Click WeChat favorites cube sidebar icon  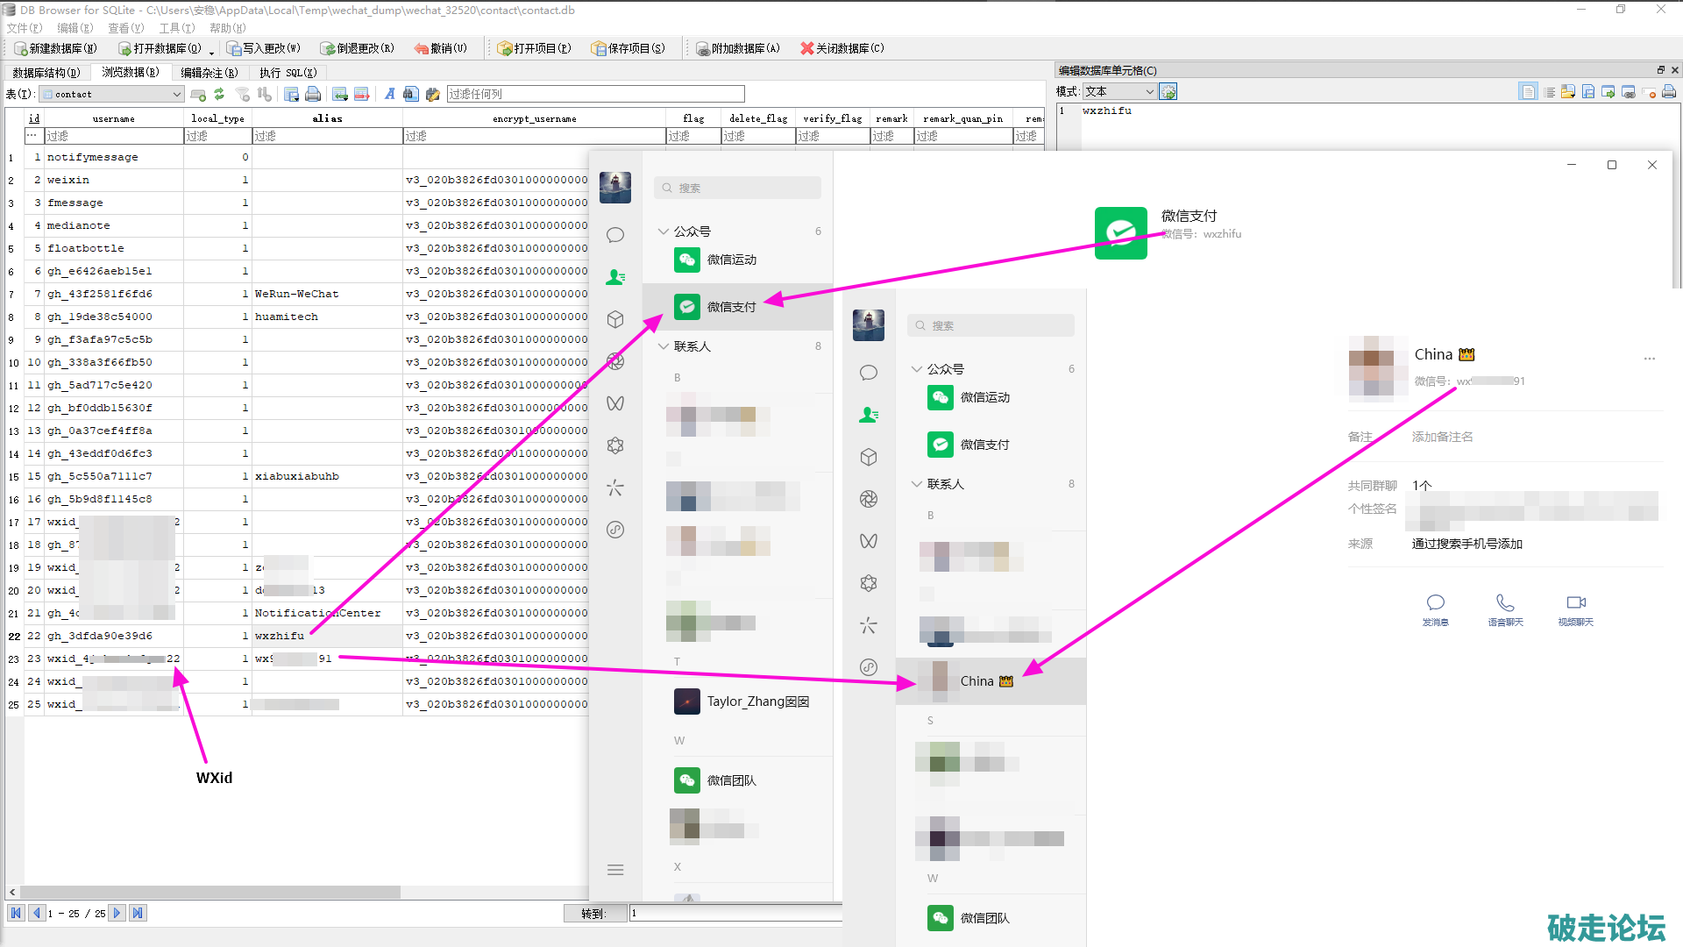pos(615,319)
